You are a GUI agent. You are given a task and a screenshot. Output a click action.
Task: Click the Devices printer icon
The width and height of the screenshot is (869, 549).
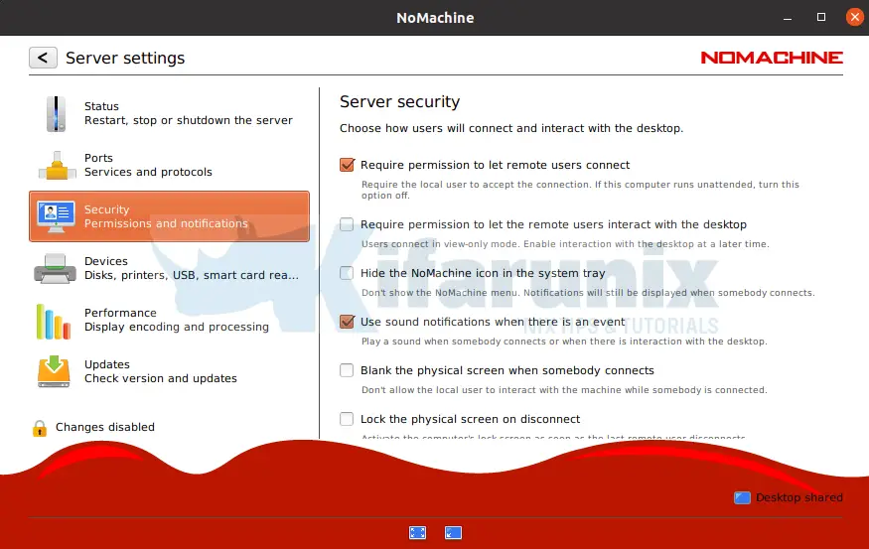pyautogui.click(x=55, y=269)
